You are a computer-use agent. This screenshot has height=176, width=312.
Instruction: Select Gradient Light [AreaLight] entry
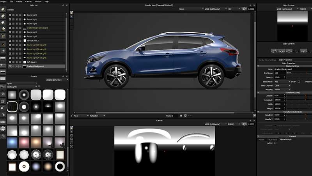click(37, 28)
